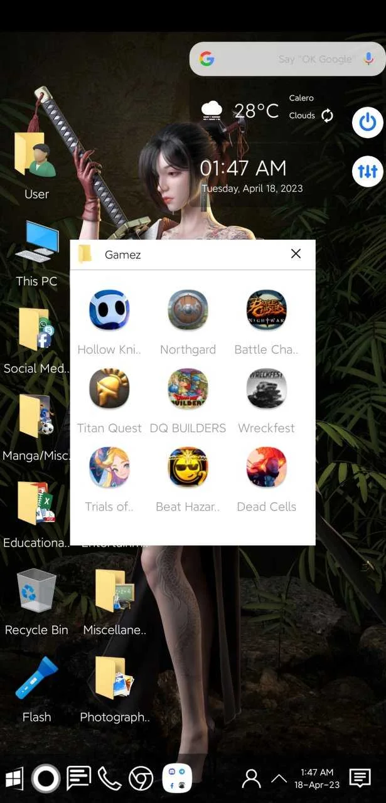Tap the blue power button widget

pyautogui.click(x=368, y=122)
